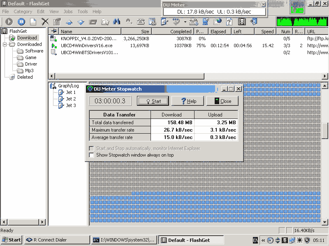Screen dimensions: 329x246
Task: Move the job down with the down arrow icon
Action: coord(81,22)
